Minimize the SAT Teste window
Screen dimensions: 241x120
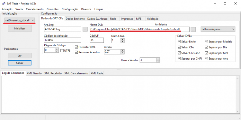215,4
